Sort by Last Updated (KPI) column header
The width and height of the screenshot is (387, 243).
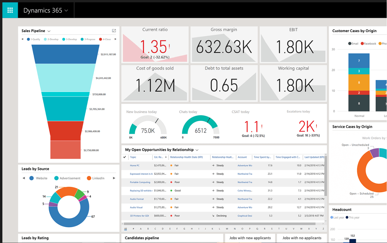coord(314,157)
